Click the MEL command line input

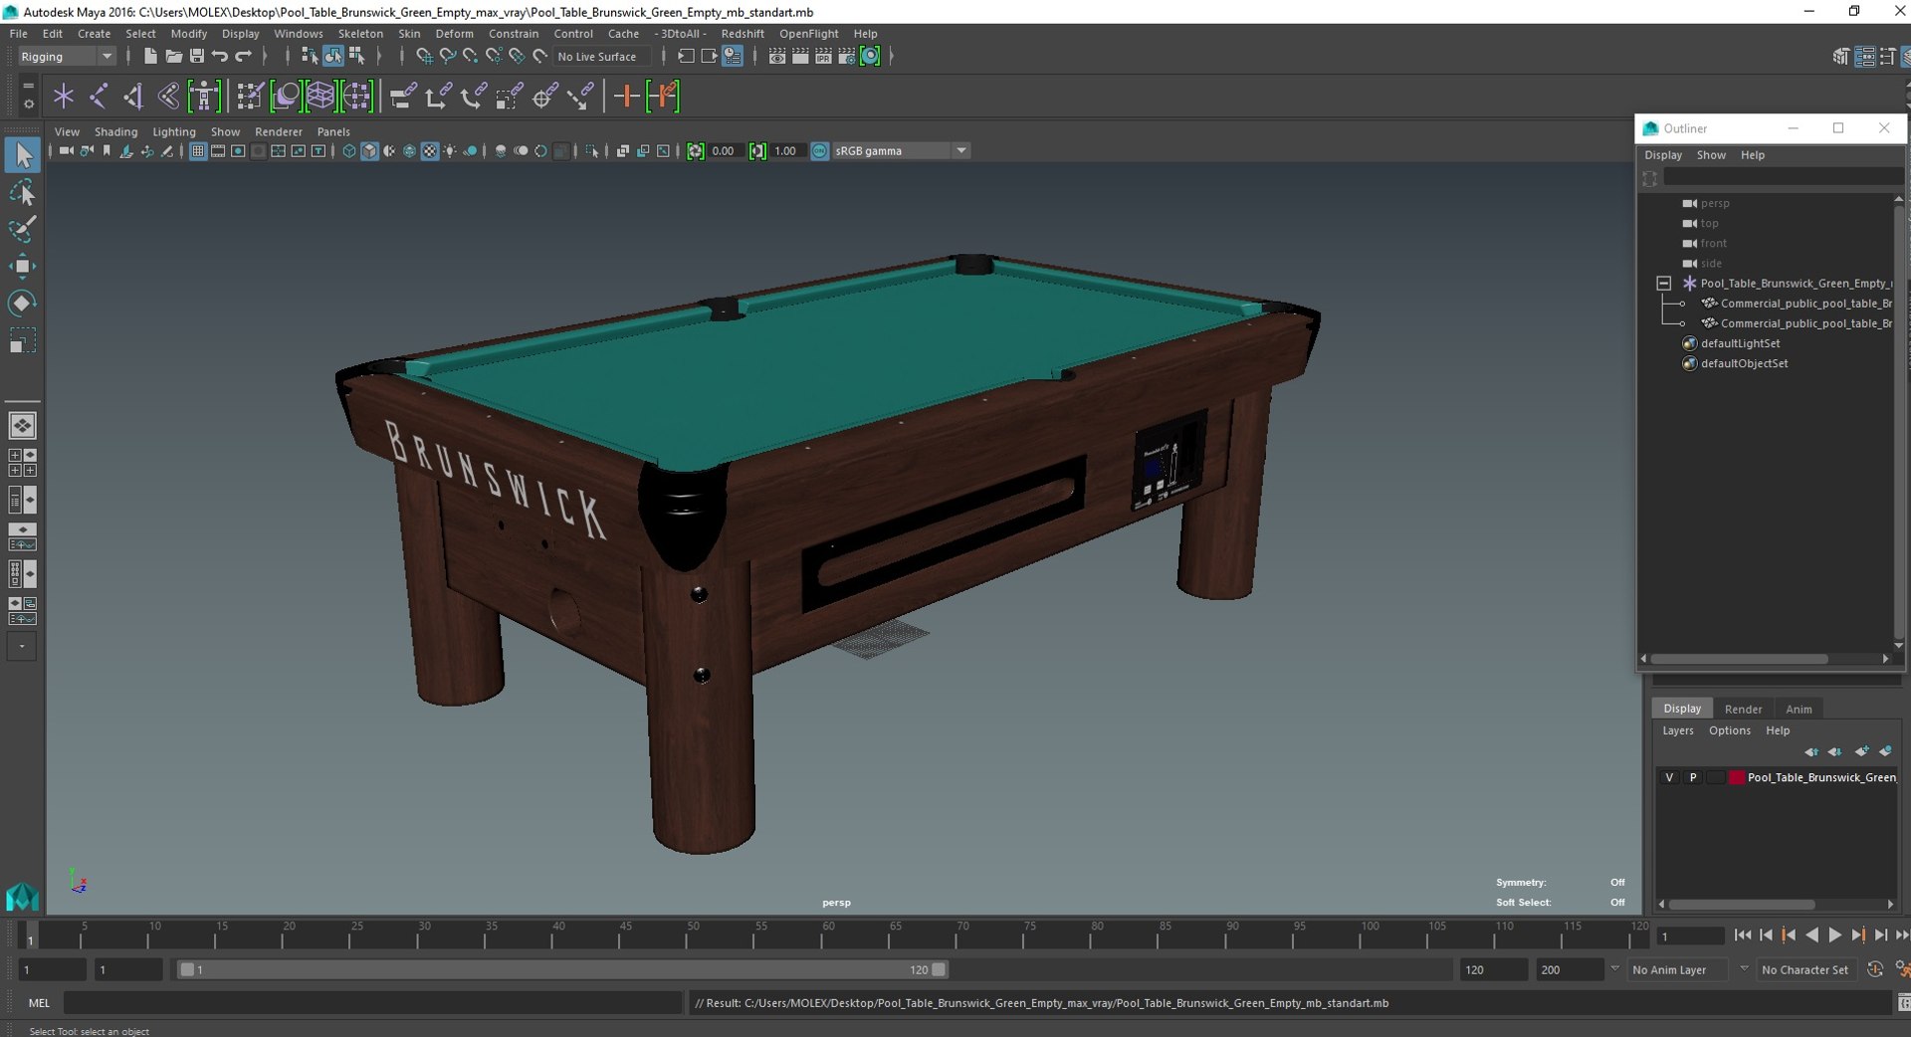click(372, 1003)
